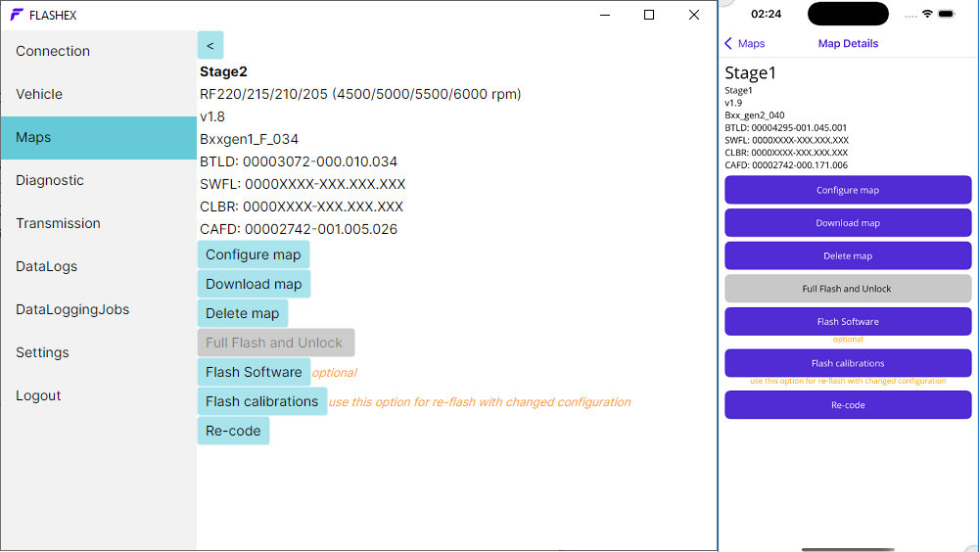This screenshot has height=552, width=980.
Task: Minimize the FLASHEX window
Action: (x=604, y=15)
